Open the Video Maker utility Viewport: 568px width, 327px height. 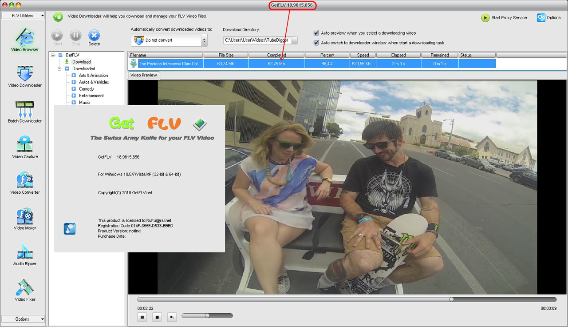point(25,219)
